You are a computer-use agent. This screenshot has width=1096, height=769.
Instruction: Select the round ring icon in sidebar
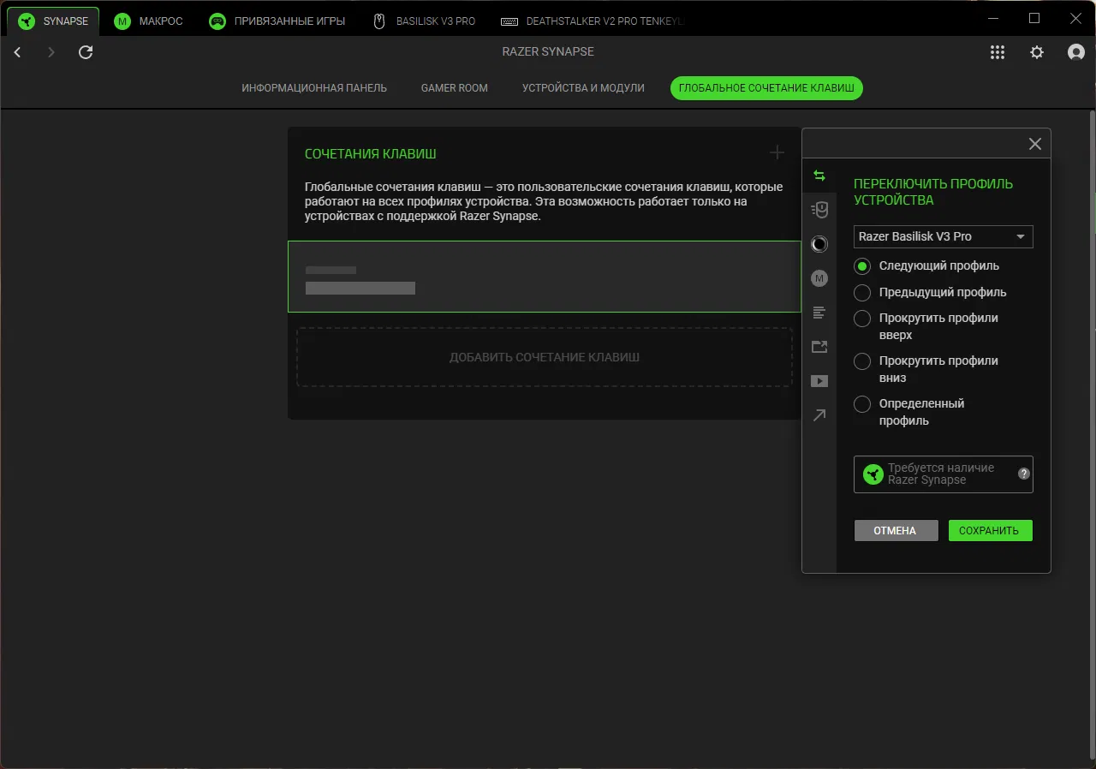819,244
